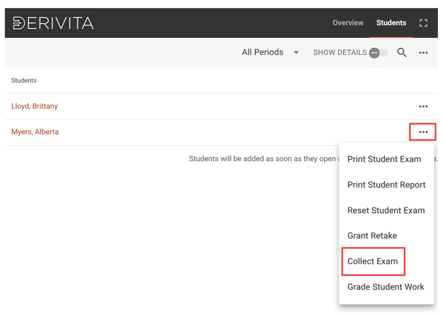Screen dimensions: 444x315
Task: Click the Students column header
Action: [x=24, y=80]
